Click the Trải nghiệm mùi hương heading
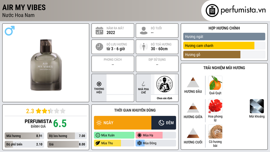The width and height of the screenshot is (270, 152). [224, 68]
